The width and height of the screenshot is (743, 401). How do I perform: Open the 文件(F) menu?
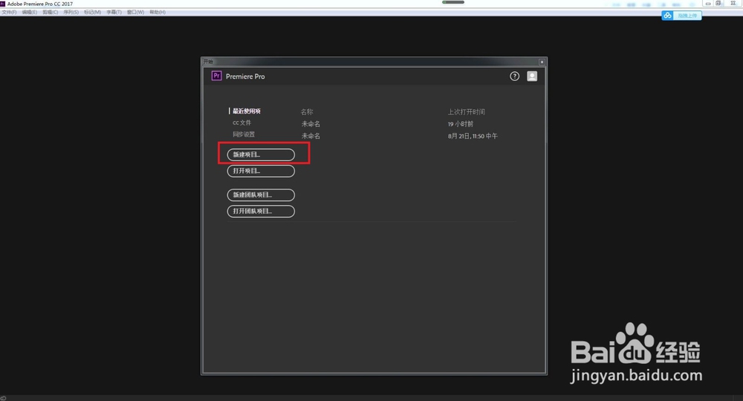point(9,13)
